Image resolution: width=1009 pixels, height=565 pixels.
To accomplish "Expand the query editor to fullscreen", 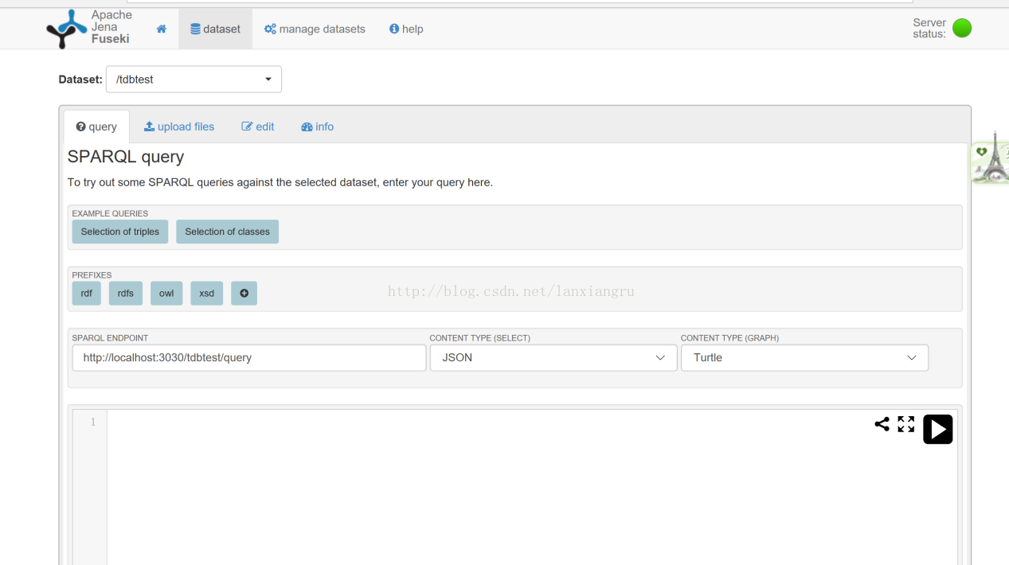I will tap(905, 424).
